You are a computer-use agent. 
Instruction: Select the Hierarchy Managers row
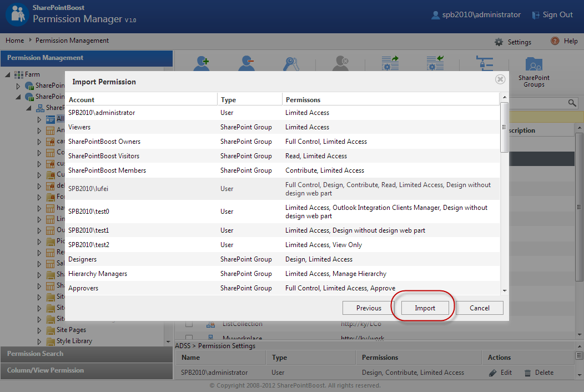(283, 274)
